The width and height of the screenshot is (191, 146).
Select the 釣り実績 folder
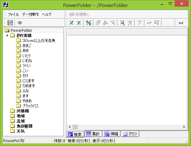24,35
